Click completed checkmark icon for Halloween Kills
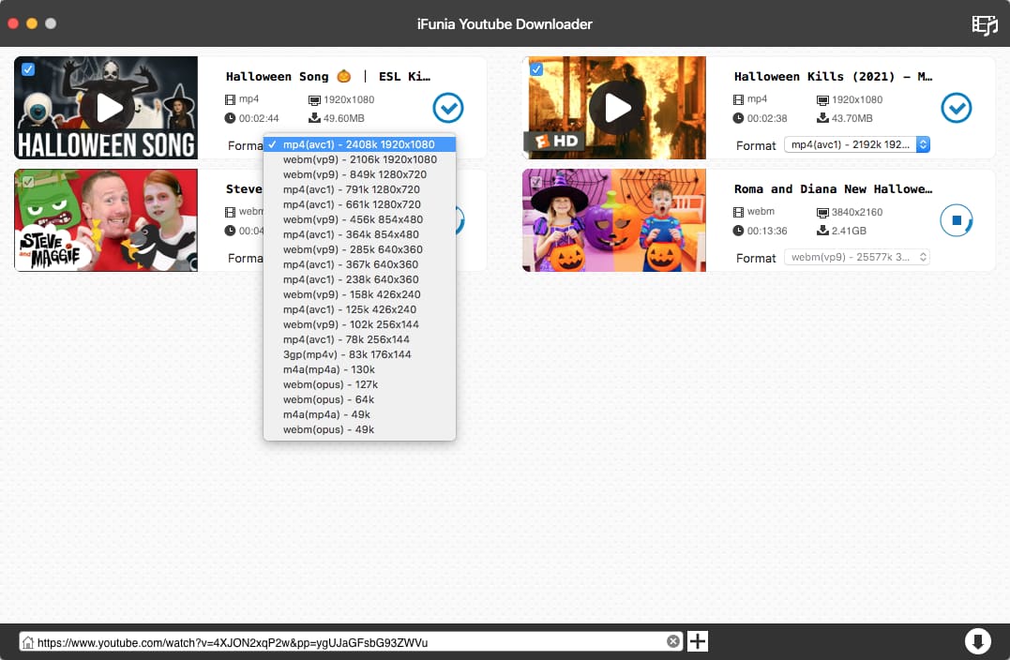The width and height of the screenshot is (1010, 660). coord(957,108)
